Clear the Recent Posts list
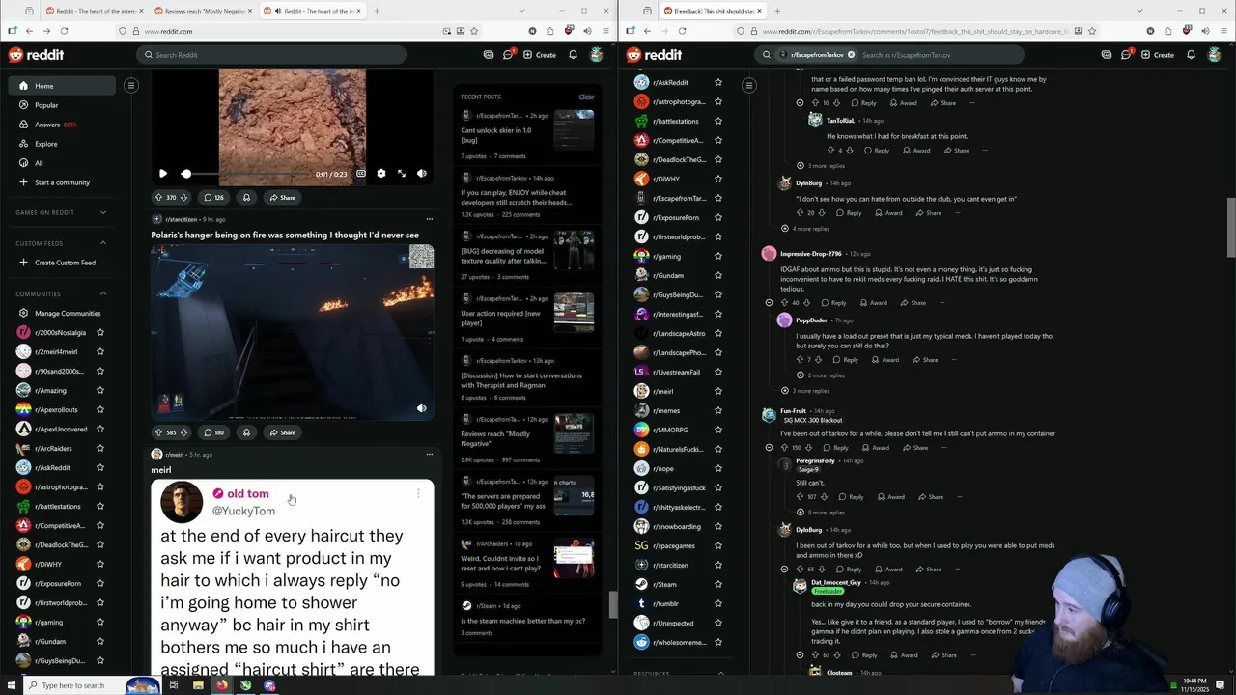Screen dimensions: 1236x695 586,97
